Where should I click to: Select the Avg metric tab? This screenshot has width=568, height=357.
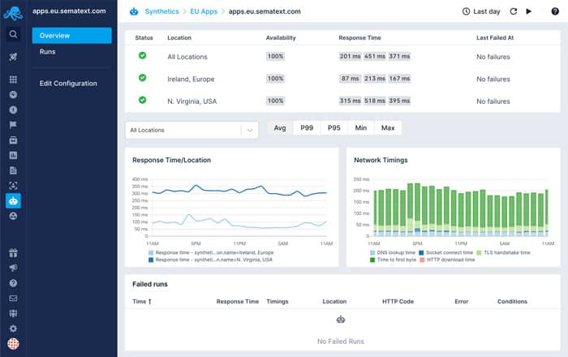280,128
